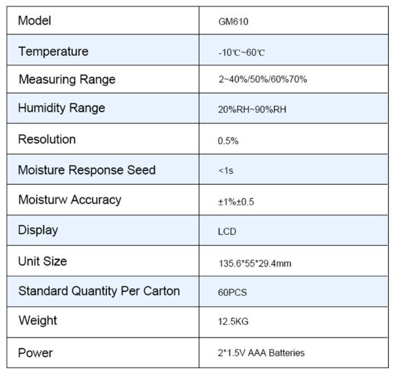Click the "Temperature" row label
This screenshot has height=373, width=398.
tap(54, 52)
